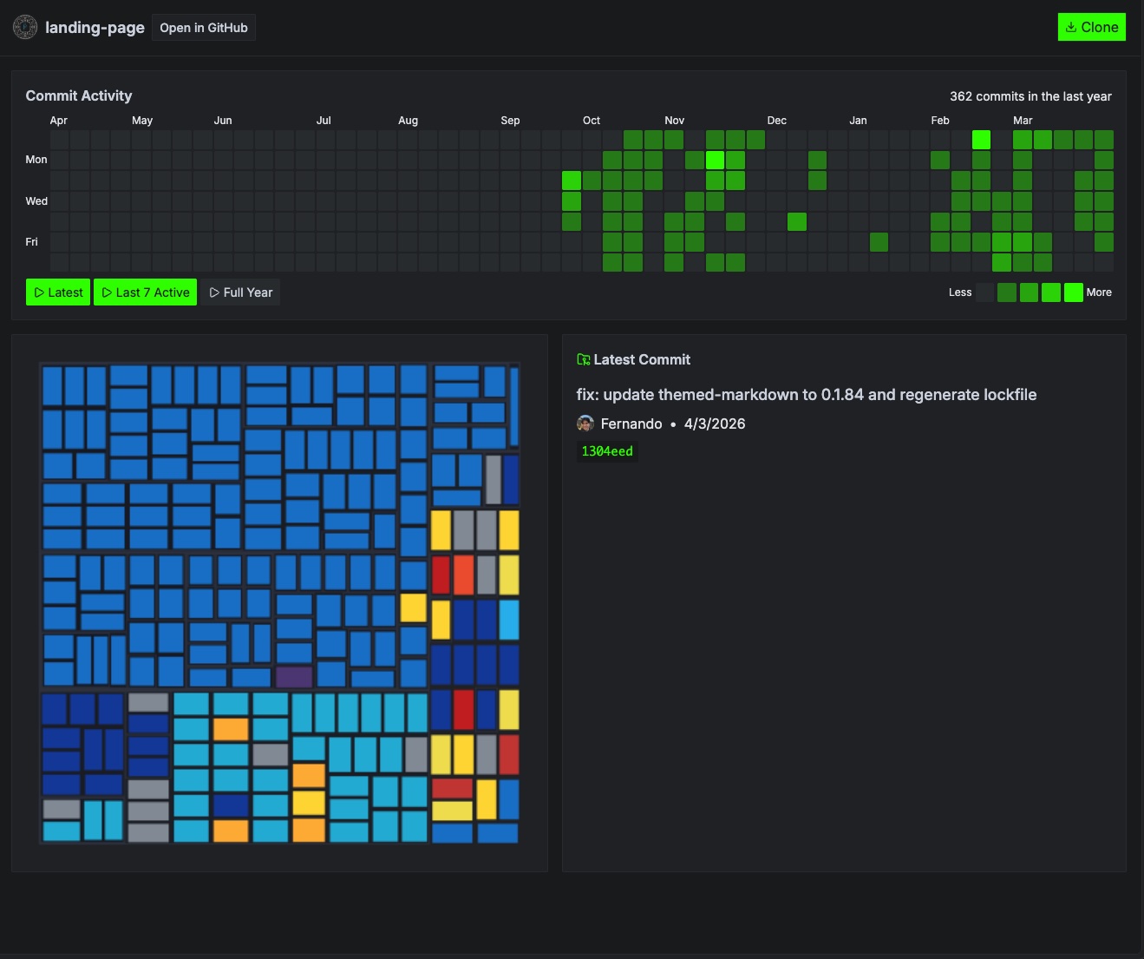Click the Oct month label above the heatmap

coord(592,121)
